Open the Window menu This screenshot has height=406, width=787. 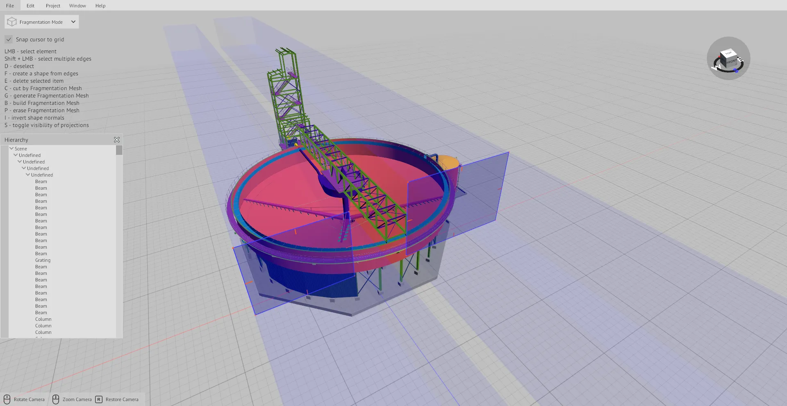pyautogui.click(x=77, y=6)
